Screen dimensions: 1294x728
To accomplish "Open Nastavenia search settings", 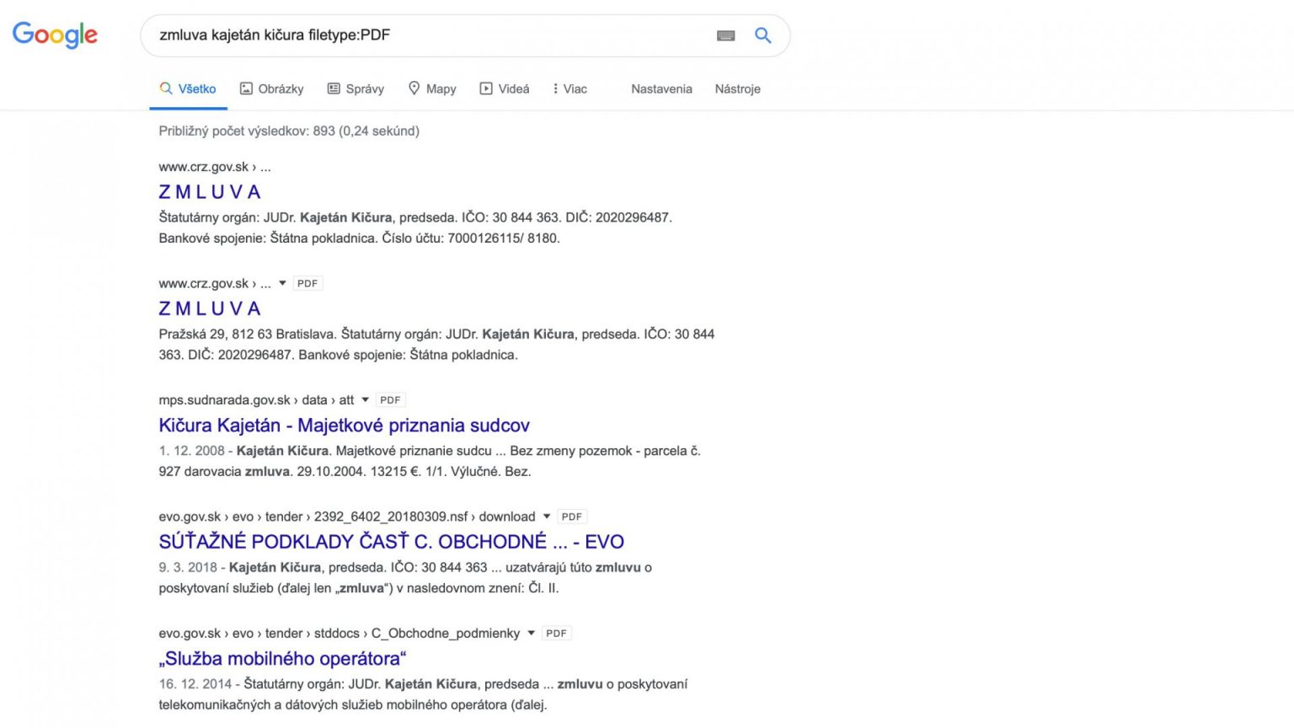I will pos(661,88).
